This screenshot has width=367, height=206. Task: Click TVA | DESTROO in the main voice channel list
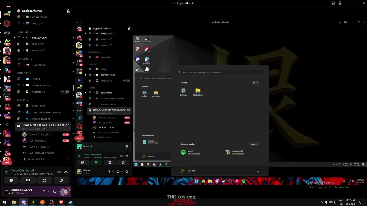coord(37,141)
